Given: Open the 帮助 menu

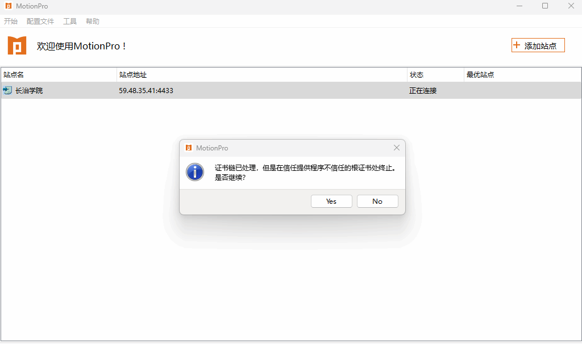Looking at the screenshot, I should tap(93, 22).
